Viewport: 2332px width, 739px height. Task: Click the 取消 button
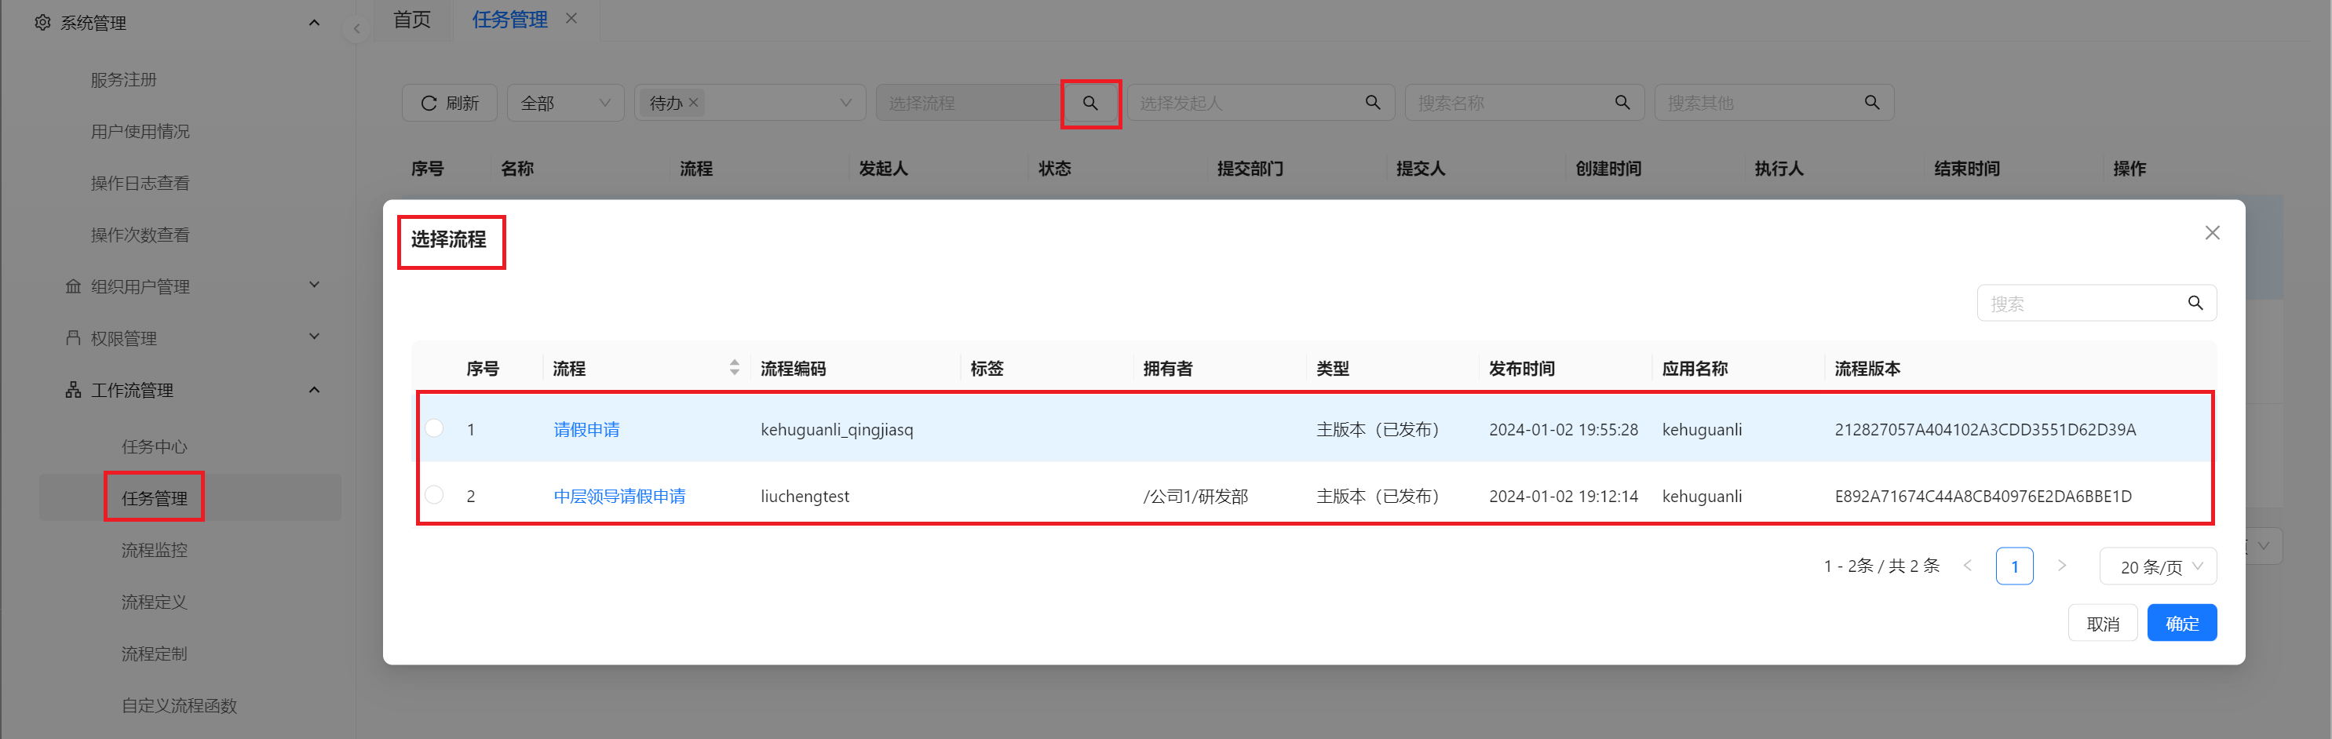pos(2103,623)
